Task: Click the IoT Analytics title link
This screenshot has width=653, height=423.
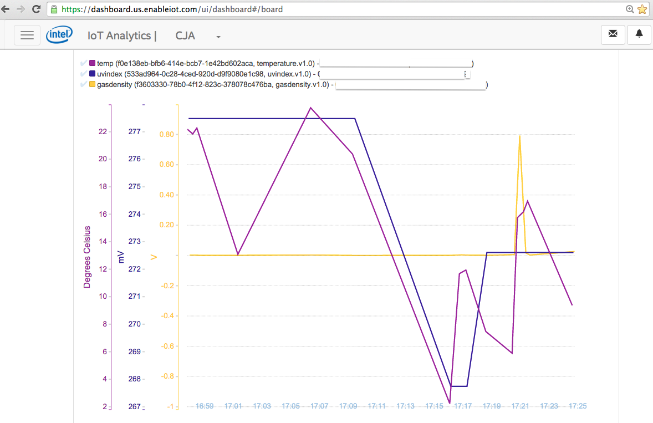Action: click(x=122, y=35)
